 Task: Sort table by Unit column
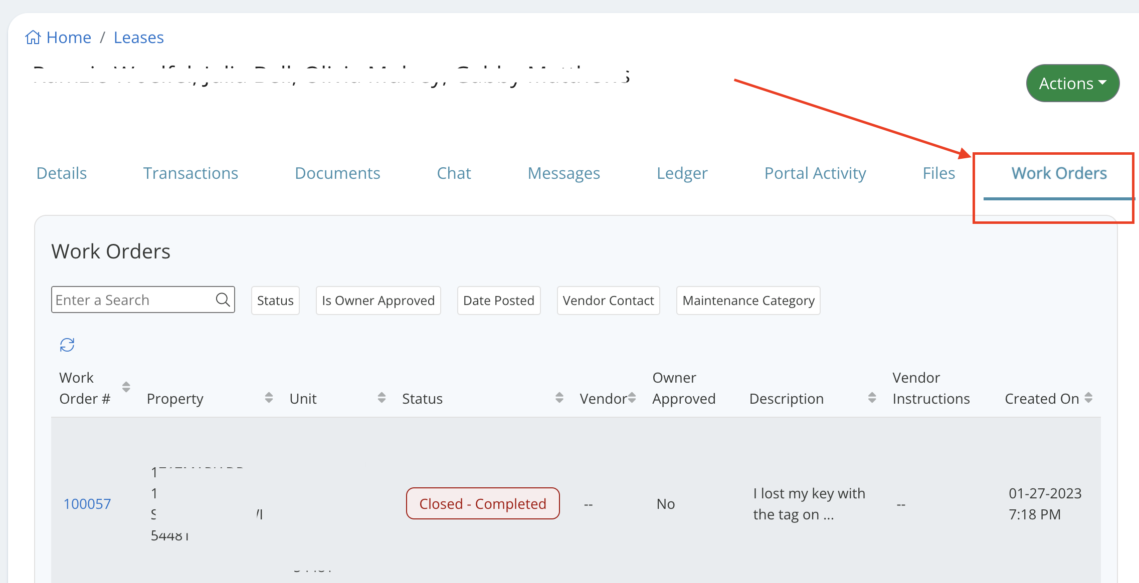pyautogui.click(x=382, y=398)
